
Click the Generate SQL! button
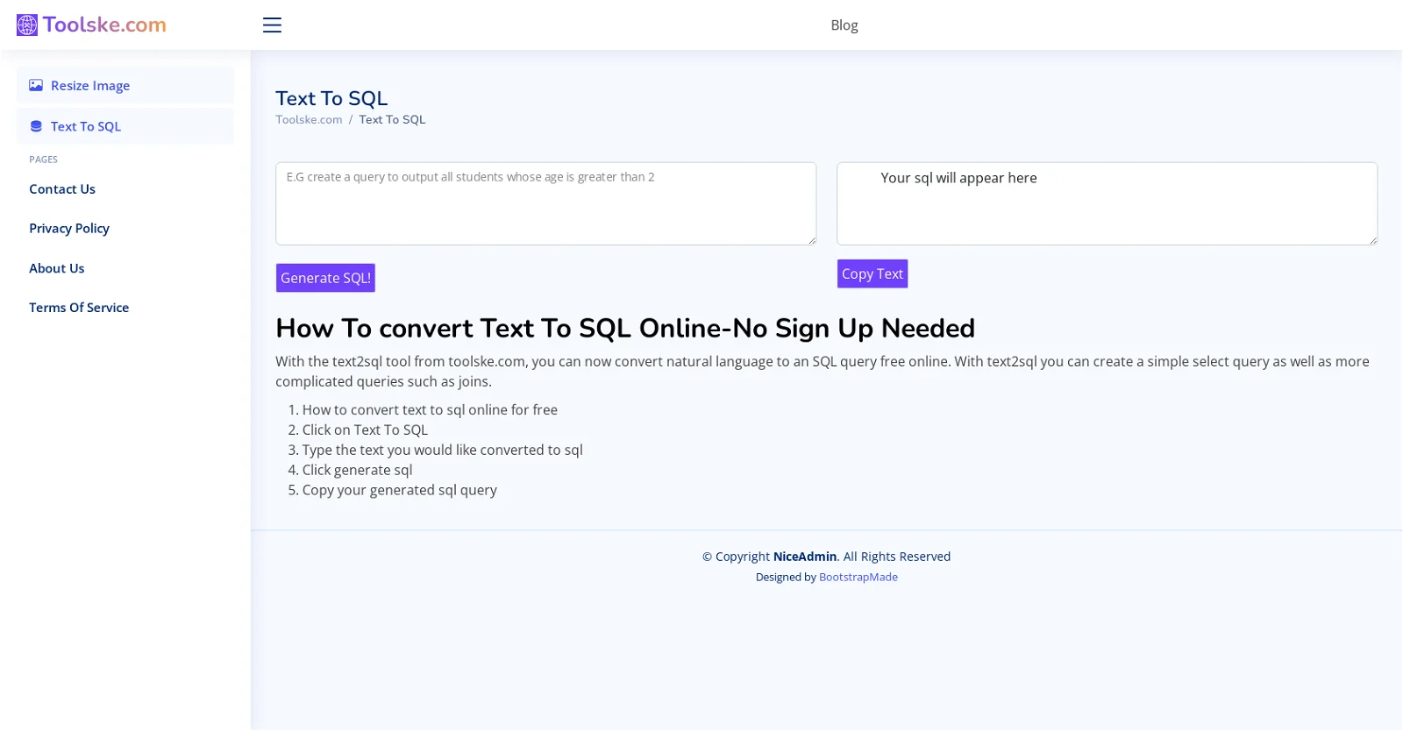(324, 278)
